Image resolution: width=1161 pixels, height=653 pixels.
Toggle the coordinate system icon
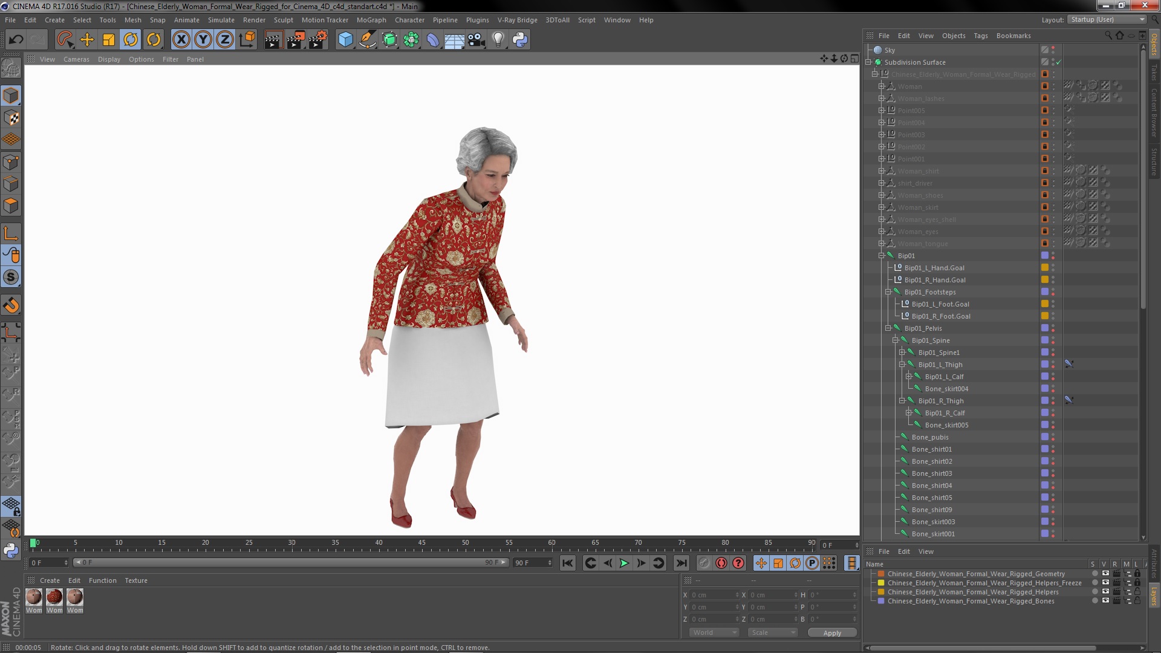pos(247,40)
